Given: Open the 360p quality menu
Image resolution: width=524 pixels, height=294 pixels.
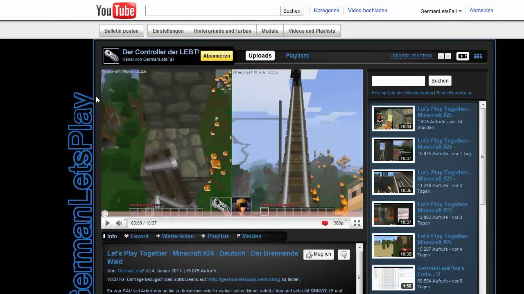Looking at the screenshot, I should (x=340, y=223).
